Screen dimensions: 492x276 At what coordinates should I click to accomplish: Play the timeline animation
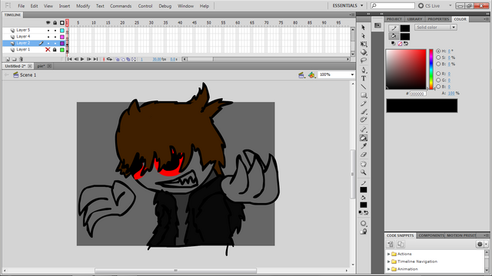point(82,59)
